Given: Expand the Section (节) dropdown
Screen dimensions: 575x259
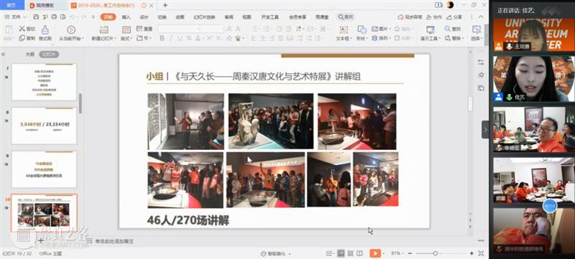Looking at the screenshot, I should click(x=144, y=38).
